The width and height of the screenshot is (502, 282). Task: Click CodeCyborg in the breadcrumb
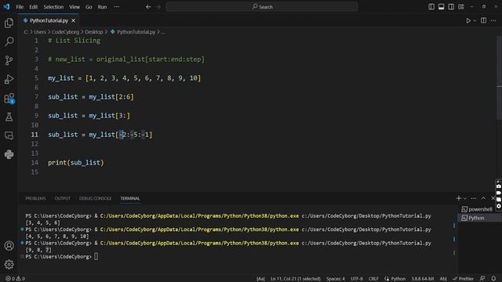[x=65, y=32]
